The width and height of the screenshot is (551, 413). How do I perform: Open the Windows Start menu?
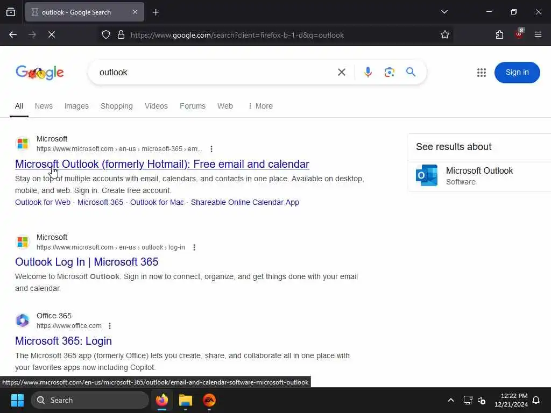coord(17,400)
